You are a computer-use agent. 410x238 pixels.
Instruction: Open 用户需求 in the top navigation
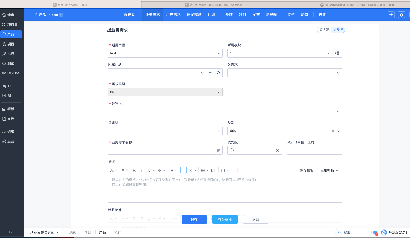click(x=173, y=15)
